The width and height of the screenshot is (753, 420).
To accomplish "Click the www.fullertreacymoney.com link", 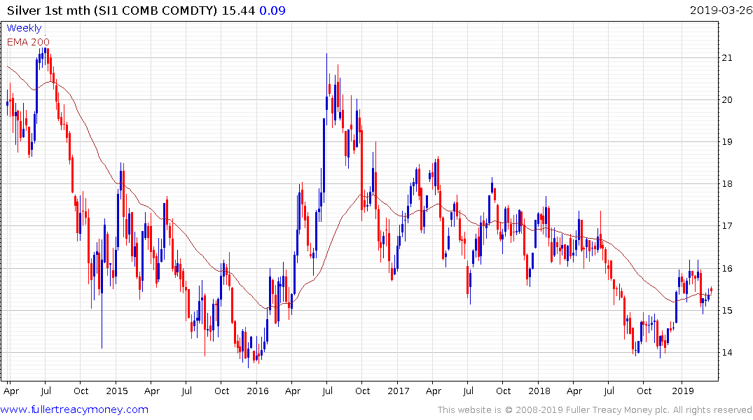I will pos(74,409).
